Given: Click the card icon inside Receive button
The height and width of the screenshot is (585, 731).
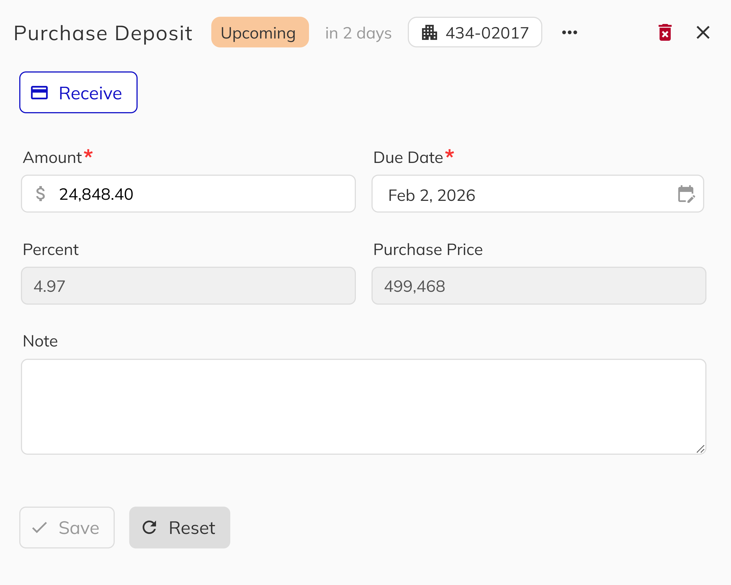Looking at the screenshot, I should pos(40,92).
